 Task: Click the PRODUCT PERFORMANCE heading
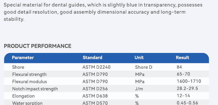38,46
